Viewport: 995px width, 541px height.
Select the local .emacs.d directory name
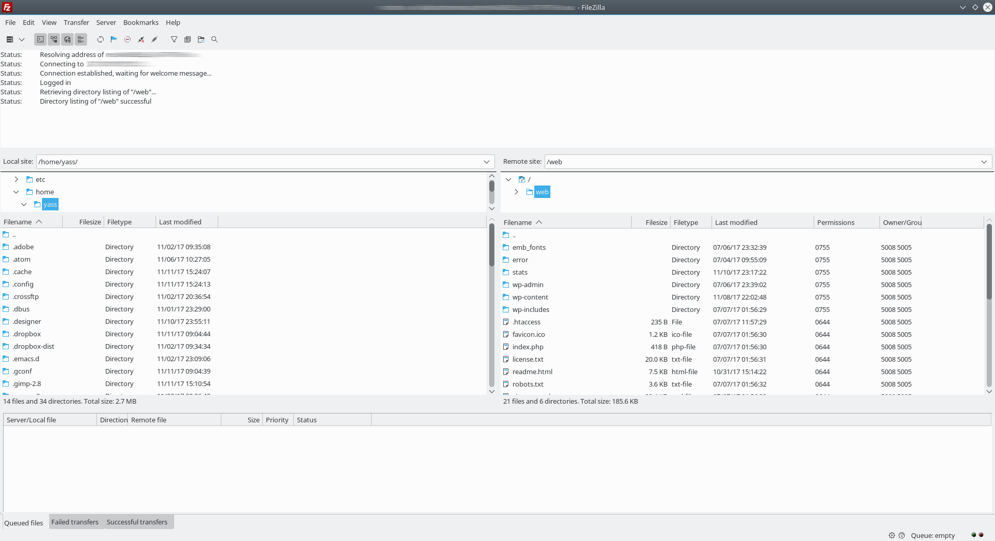[x=26, y=359]
